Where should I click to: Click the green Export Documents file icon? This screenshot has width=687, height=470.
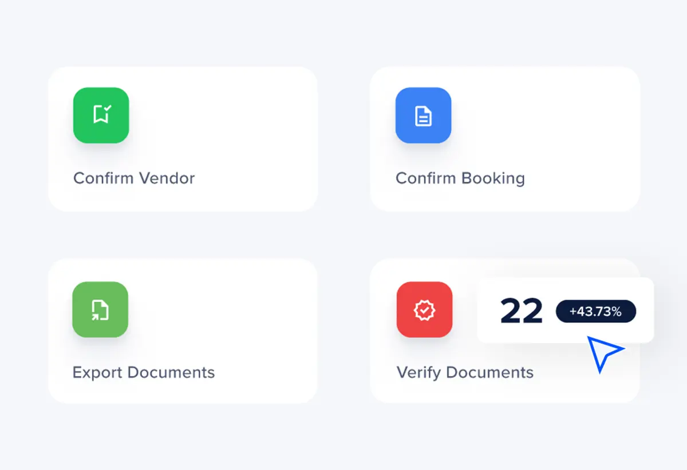pyautogui.click(x=100, y=309)
